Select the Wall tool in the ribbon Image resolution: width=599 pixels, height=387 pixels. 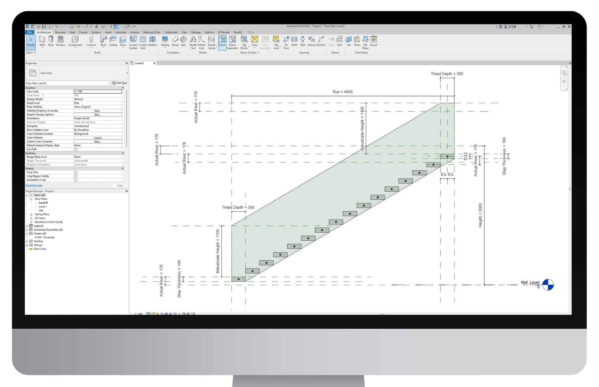pyautogui.click(x=42, y=41)
